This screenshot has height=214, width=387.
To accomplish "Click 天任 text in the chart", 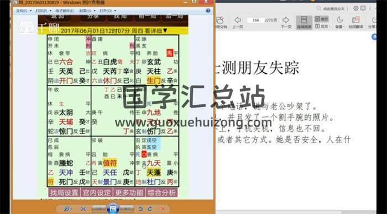I will point(110,173).
